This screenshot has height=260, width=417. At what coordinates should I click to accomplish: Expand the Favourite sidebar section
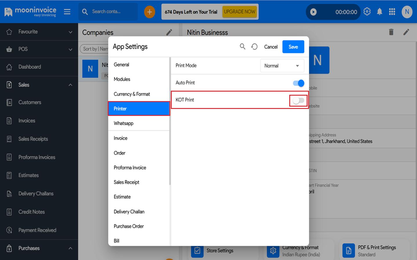pyautogui.click(x=70, y=32)
